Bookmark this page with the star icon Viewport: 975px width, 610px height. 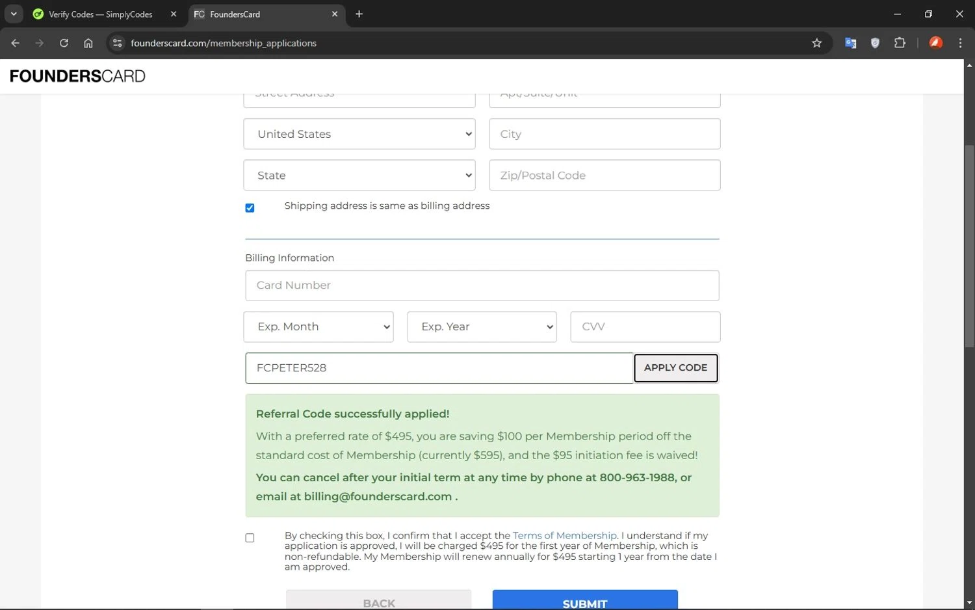tap(817, 43)
